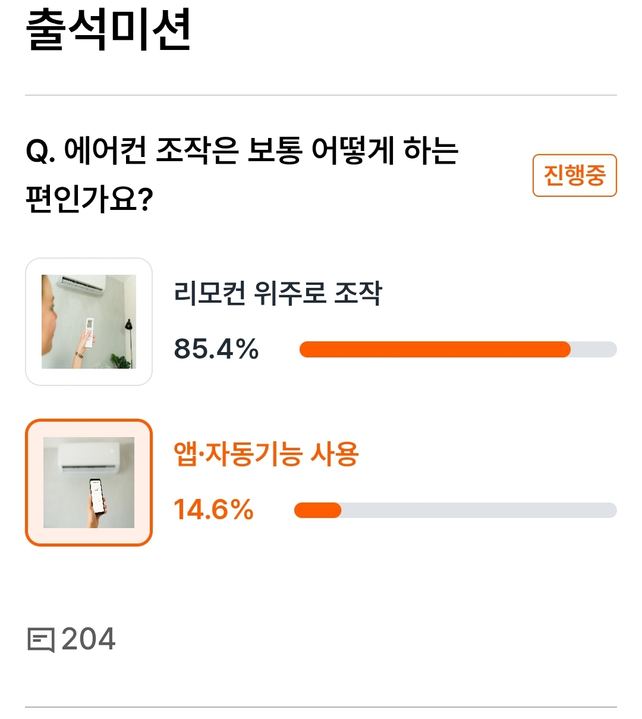Tap the 편인가요? line of the question

[x=90, y=199]
